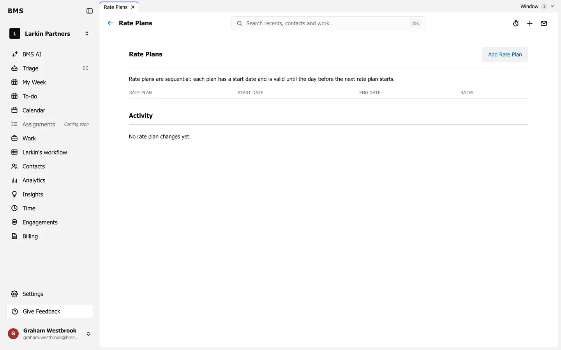
Task: Click the Activity section heading
Action: point(141,115)
